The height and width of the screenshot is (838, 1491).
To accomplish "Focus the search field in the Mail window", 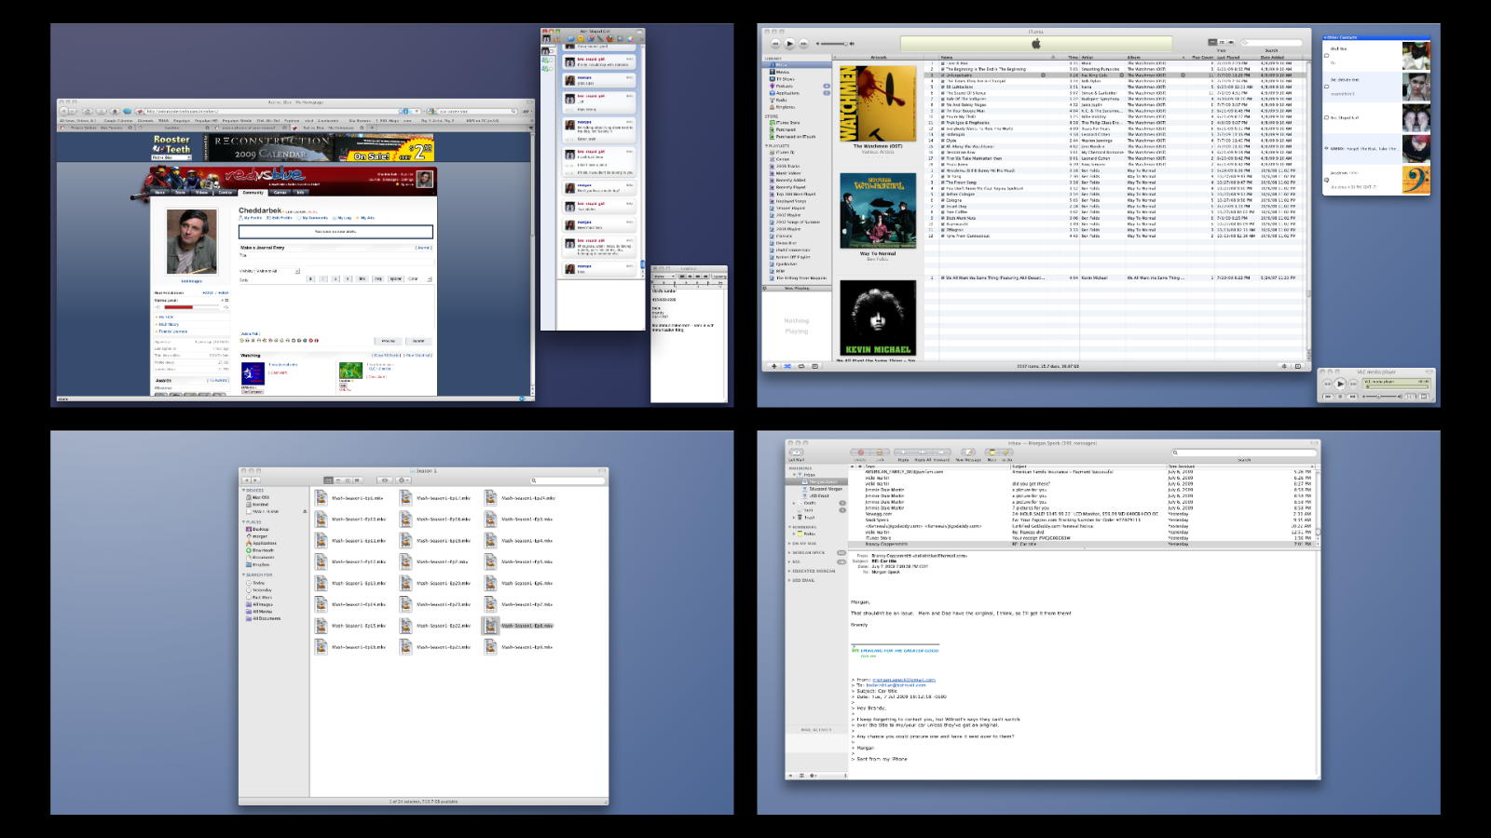I will click(x=1243, y=453).
